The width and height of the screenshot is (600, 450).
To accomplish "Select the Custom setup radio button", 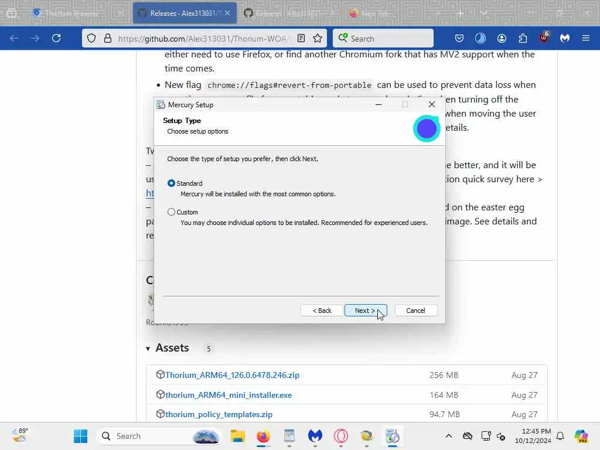I will [x=172, y=212].
